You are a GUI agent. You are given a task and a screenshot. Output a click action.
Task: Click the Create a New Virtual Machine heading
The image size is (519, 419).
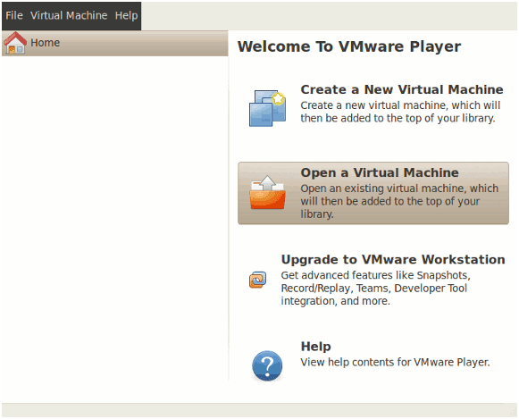pyautogui.click(x=402, y=89)
